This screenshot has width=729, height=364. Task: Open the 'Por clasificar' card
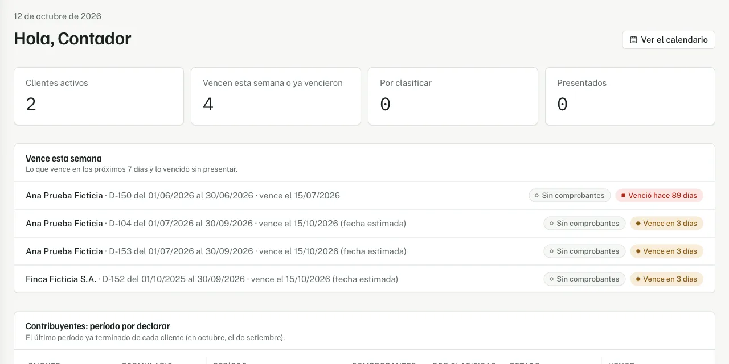click(453, 96)
